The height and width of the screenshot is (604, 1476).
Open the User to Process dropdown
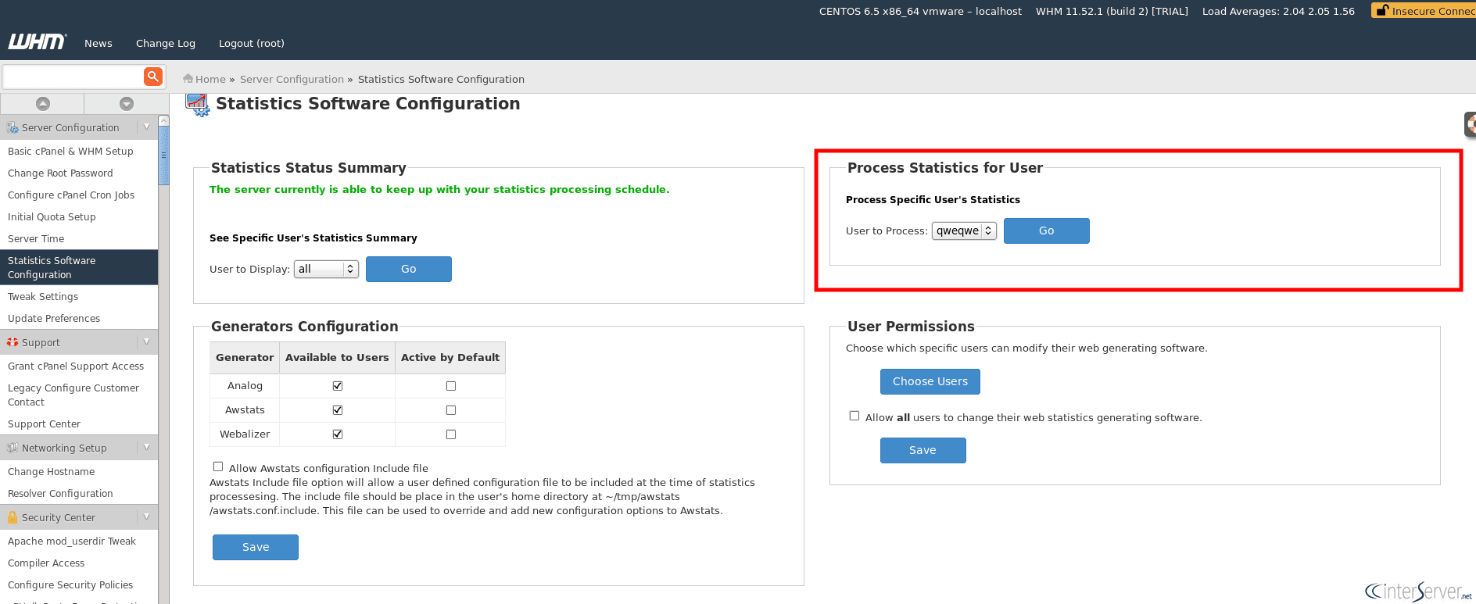964,231
